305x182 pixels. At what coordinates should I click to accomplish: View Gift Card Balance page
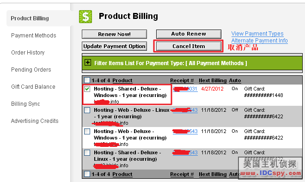(x=33, y=87)
